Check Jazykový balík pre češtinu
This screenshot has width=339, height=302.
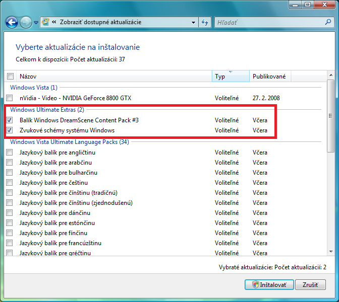[10, 183]
